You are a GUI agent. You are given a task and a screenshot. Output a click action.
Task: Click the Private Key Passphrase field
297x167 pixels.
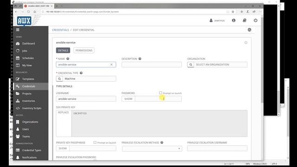[93, 148]
